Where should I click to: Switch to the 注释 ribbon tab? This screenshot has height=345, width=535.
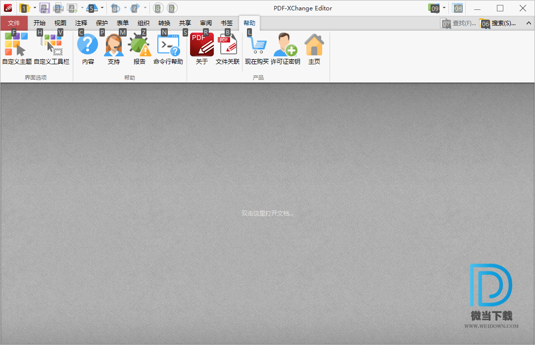tap(81, 23)
